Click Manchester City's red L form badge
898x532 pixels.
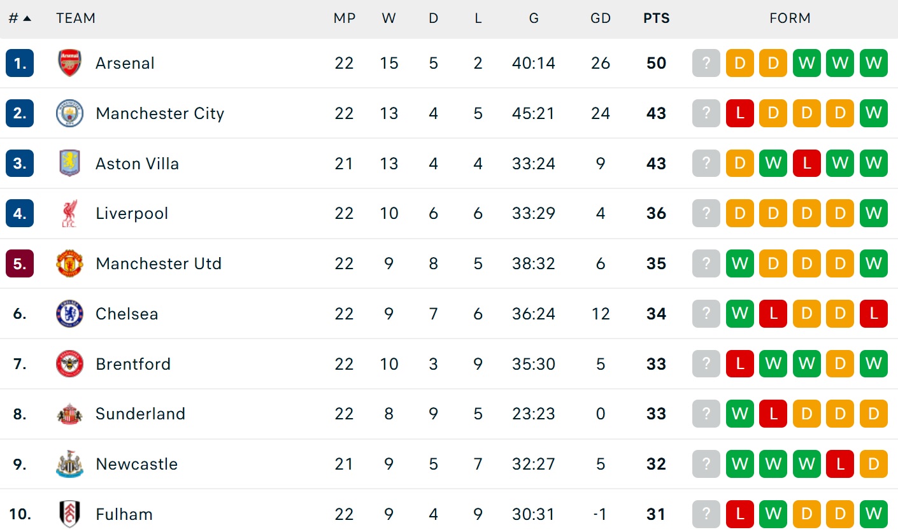point(739,113)
